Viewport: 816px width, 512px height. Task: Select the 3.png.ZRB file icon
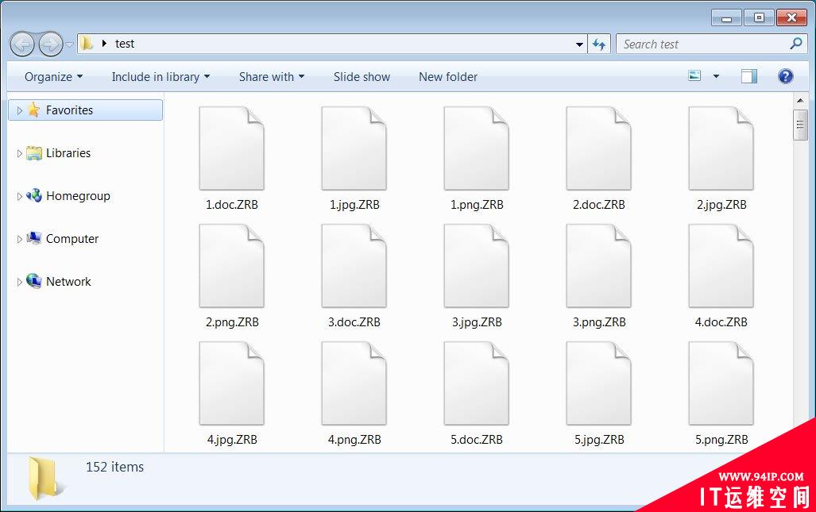point(598,266)
